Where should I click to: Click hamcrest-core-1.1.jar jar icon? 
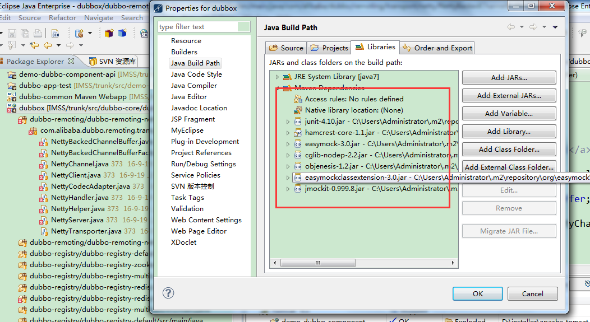tap(298, 133)
